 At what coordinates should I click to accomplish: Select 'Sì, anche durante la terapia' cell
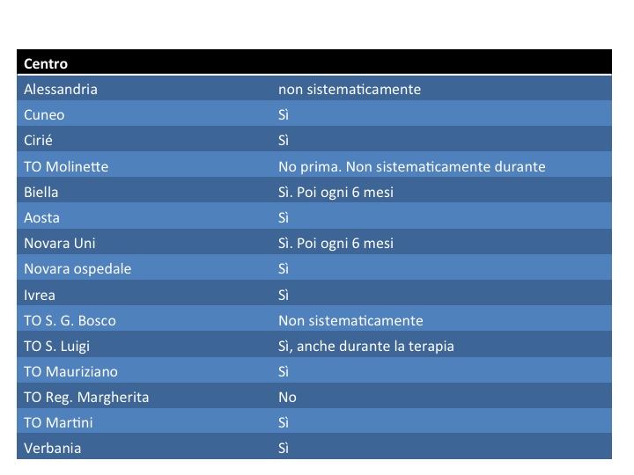click(x=366, y=347)
